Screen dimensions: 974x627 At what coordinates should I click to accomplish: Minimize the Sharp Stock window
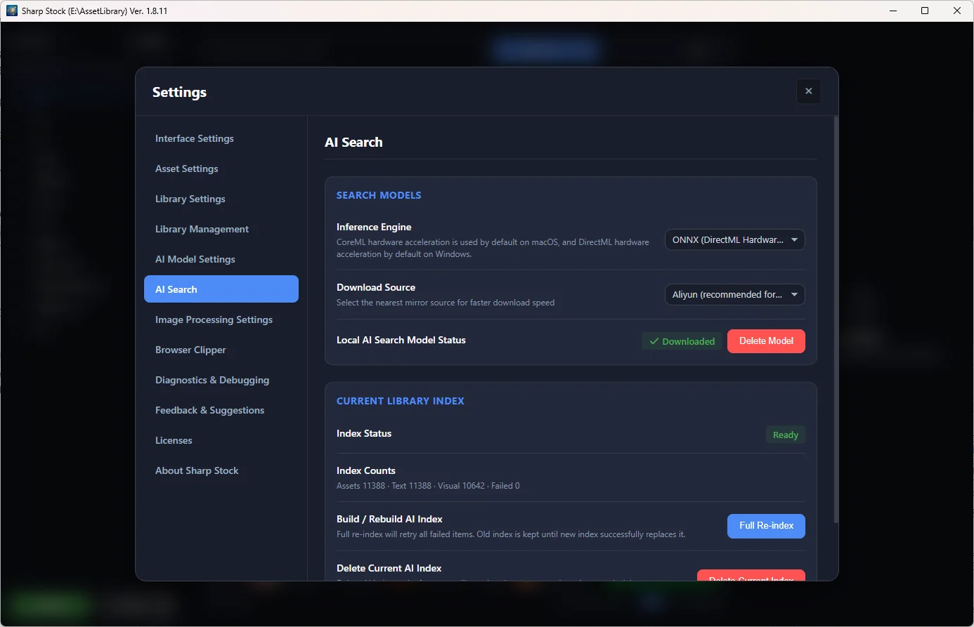click(893, 11)
